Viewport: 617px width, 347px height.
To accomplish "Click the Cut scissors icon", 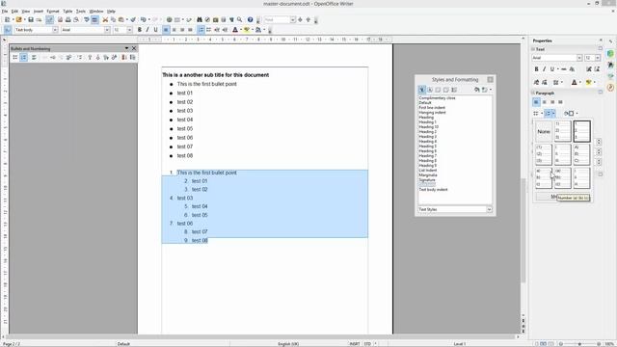I will click(x=105, y=19).
